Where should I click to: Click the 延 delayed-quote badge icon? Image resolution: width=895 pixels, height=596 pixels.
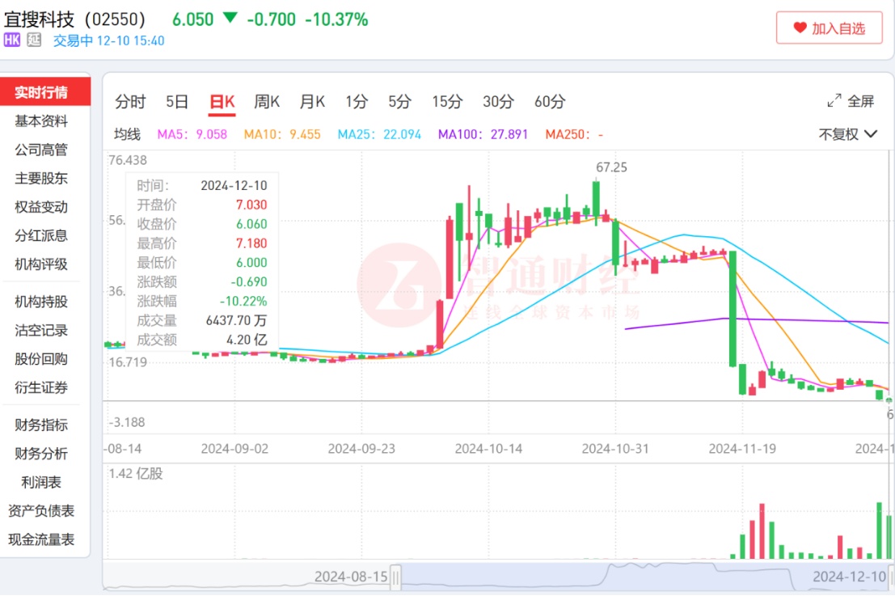pyautogui.click(x=34, y=40)
